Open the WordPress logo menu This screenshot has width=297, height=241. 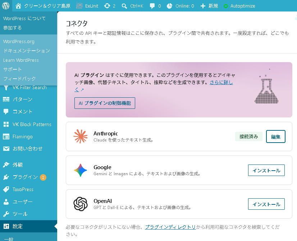tap(6, 6)
